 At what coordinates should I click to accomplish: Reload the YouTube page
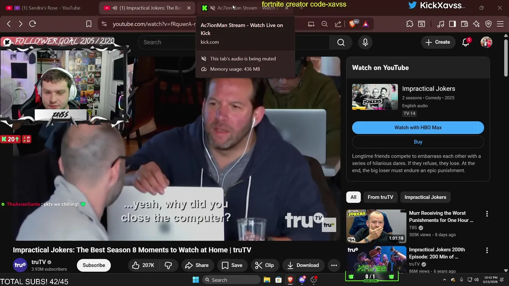point(33,24)
